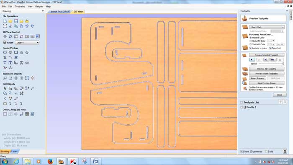Select the Weld vectors tool

click(x=5, y=93)
